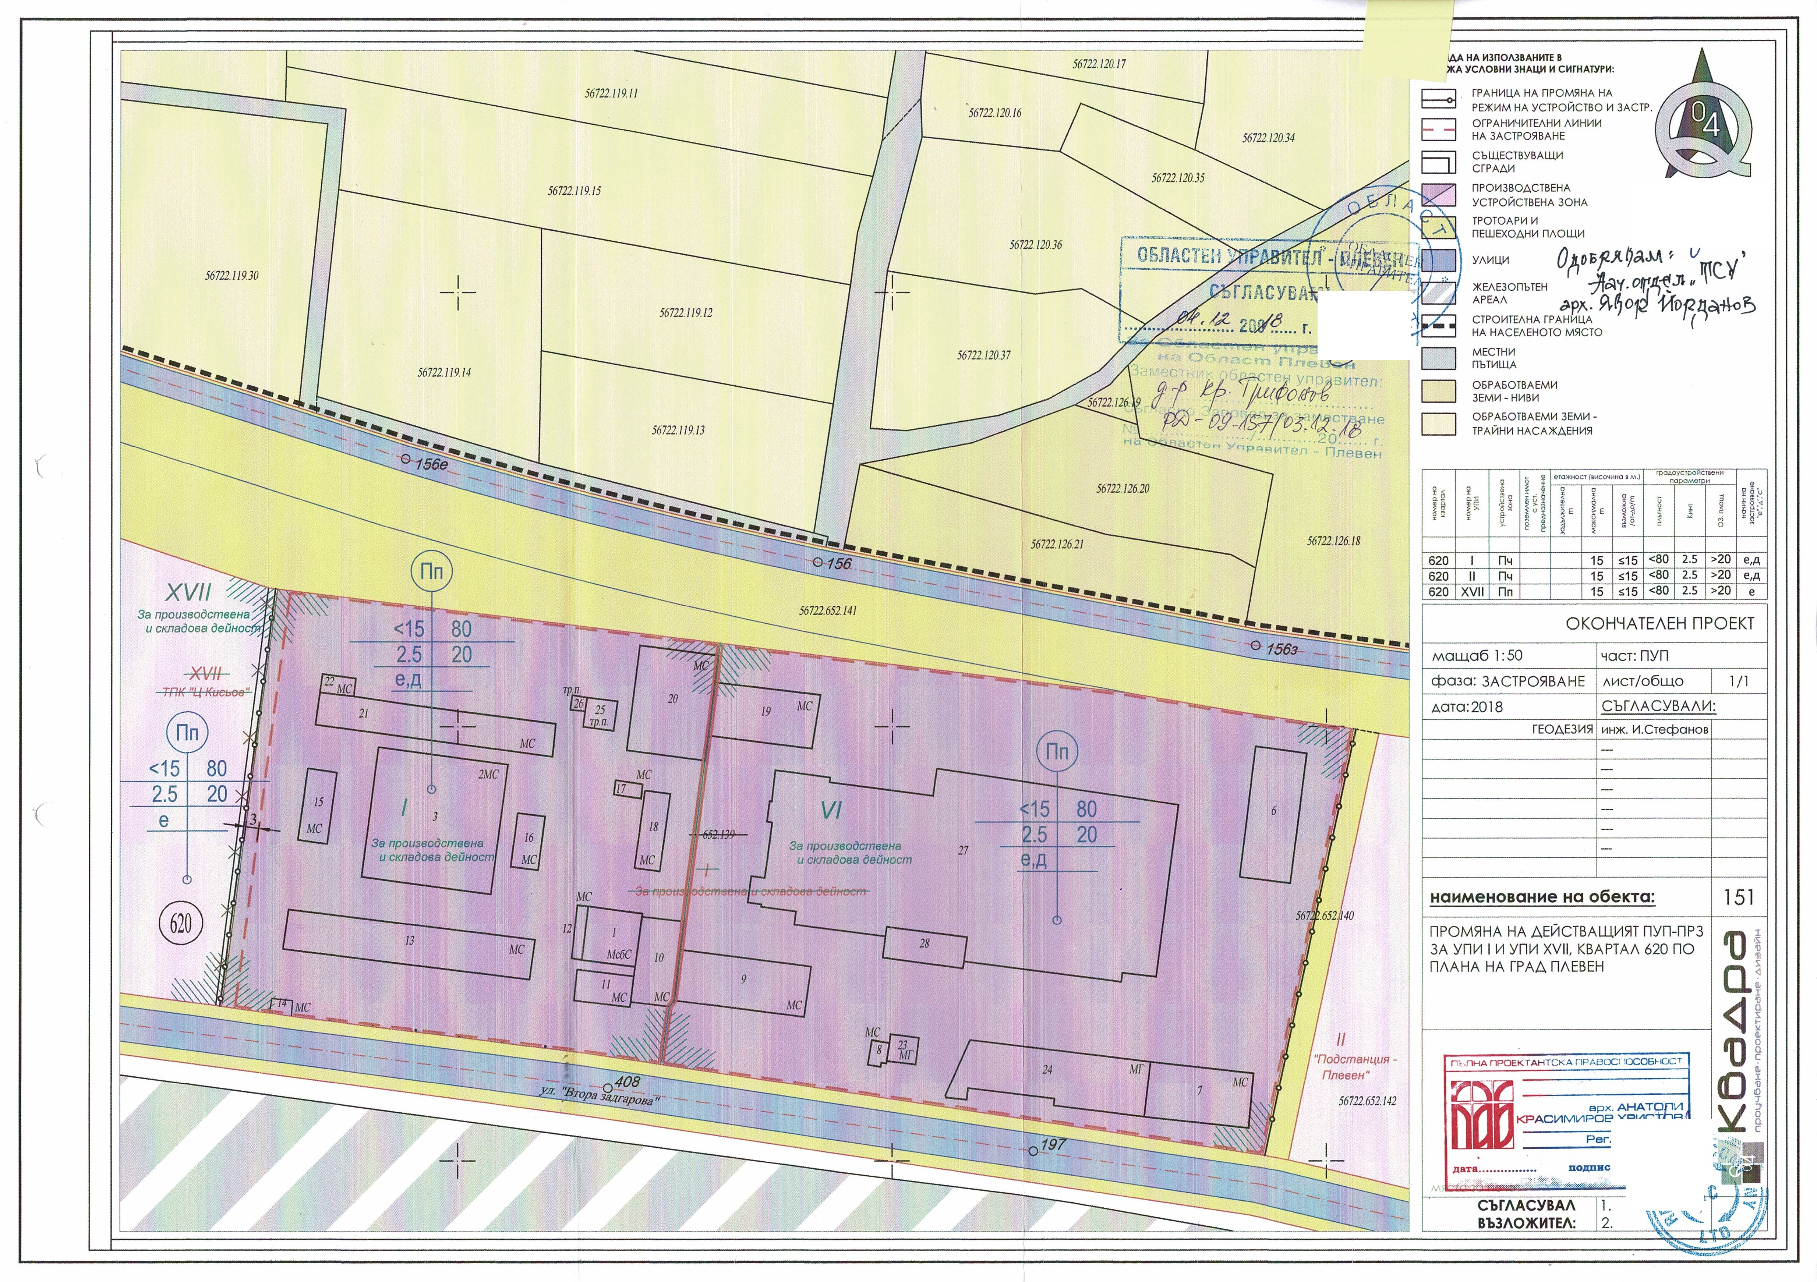1817x1282 pixels.
Task: Click the СЪГЛАСУВАЛ ВЪЗЛОЖИТЕЛ label
Action: click(1527, 1214)
